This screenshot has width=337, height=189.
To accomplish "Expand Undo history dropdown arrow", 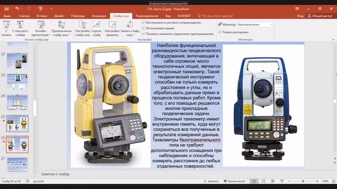I will pyautogui.click(x=22, y=9).
